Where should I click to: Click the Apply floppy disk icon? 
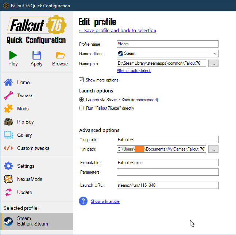(37, 55)
